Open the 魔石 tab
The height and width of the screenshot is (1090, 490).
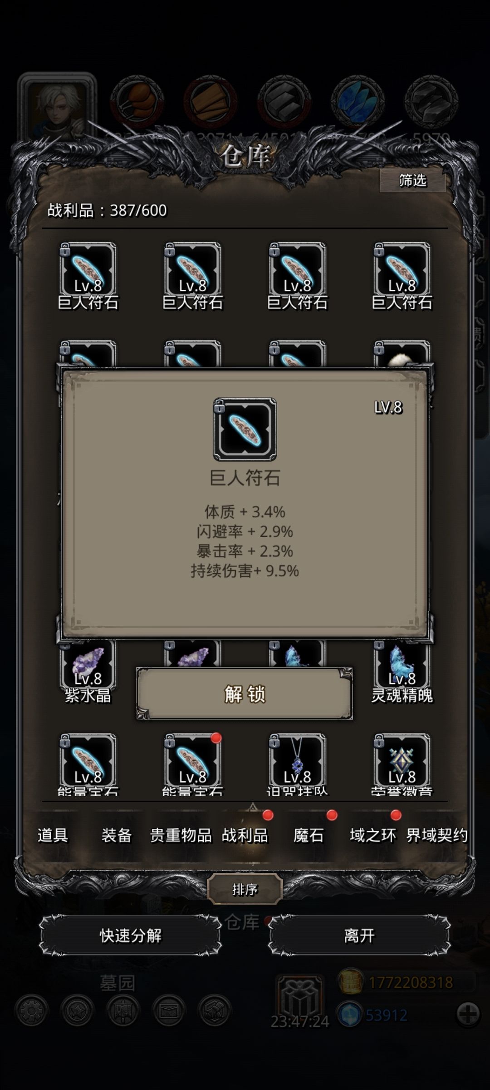(309, 835)
